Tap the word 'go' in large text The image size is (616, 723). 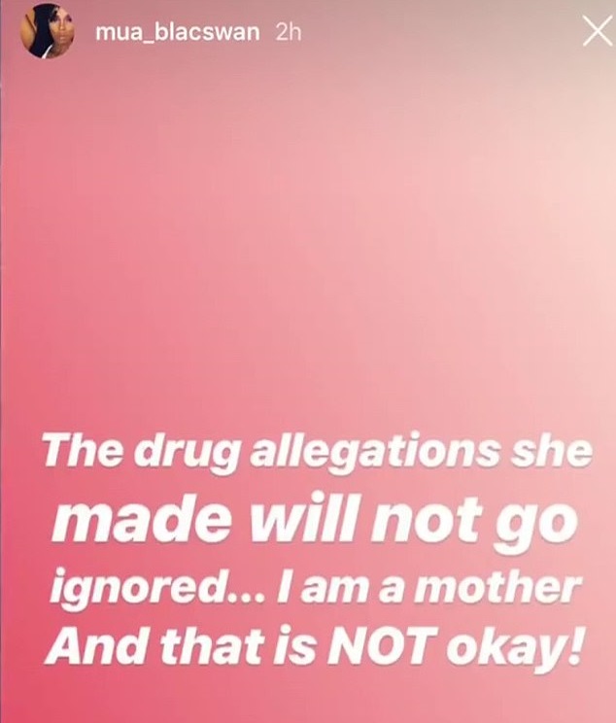point(535,528)
